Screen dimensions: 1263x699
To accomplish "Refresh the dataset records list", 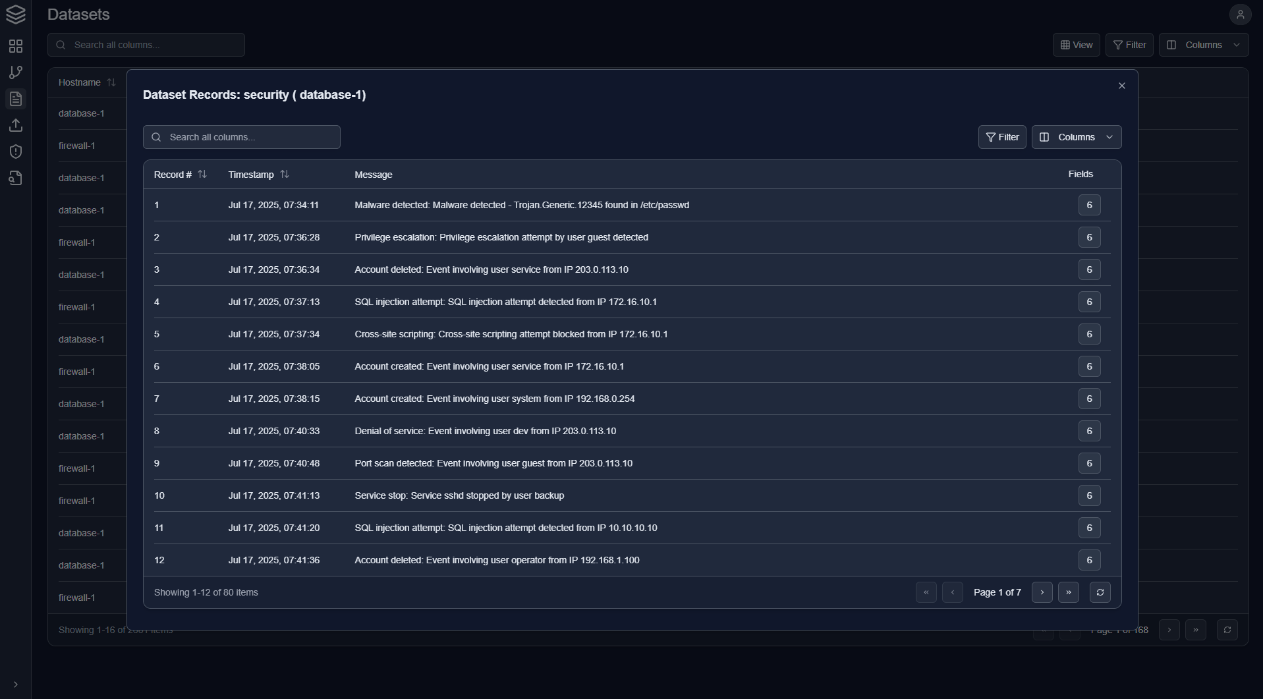I will click(x=1100, y=592).
